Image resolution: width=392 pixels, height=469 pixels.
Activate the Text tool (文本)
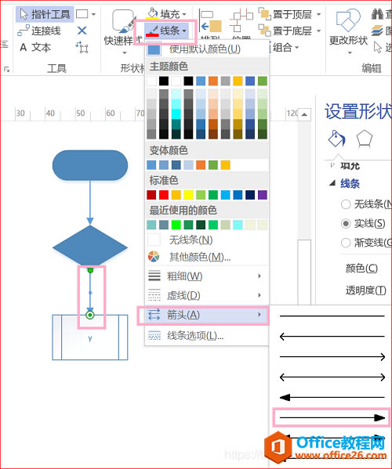point(35,47)
